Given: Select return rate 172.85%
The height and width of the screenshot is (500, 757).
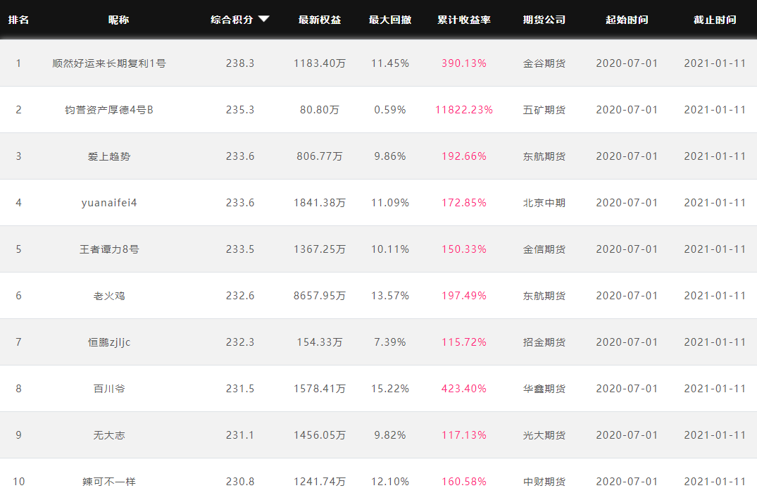Looking at the screenshot, I should tap(464, 203).
